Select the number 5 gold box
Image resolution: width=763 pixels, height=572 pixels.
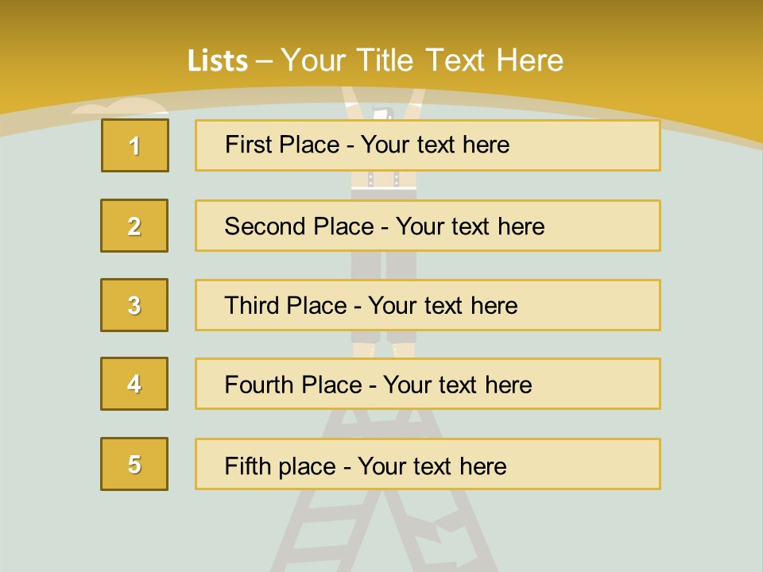point(134,464)
